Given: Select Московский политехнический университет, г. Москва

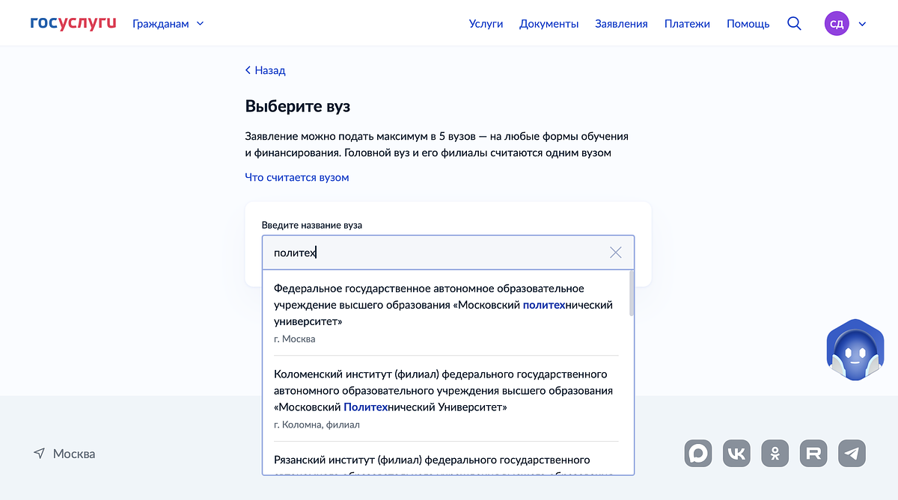Looking at the screenshot, I should [446, 313].
